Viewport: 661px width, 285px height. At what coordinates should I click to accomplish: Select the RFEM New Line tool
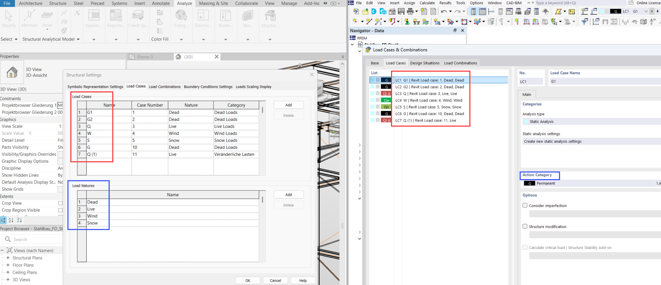(369, 21)
